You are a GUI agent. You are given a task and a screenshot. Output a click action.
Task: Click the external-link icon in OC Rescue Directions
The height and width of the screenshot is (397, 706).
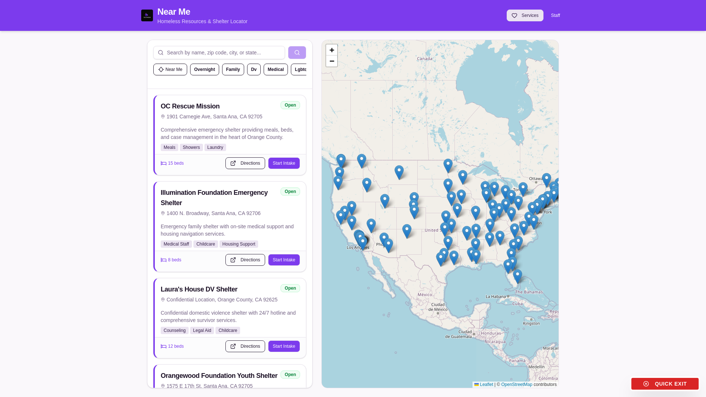[233, 163]
